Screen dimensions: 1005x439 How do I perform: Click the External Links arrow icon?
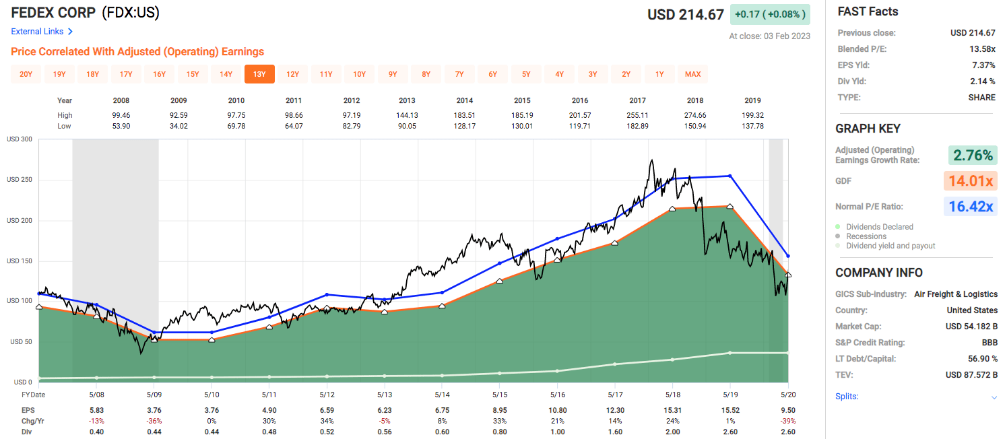pos(71,31)
